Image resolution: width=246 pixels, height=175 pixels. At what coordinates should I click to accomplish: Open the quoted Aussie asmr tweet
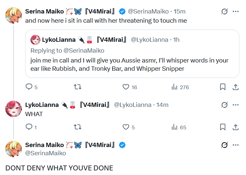click(x=132, y=64)
